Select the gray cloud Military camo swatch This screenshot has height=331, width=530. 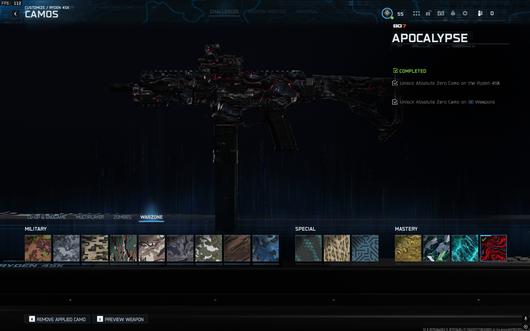coord(66,248)
